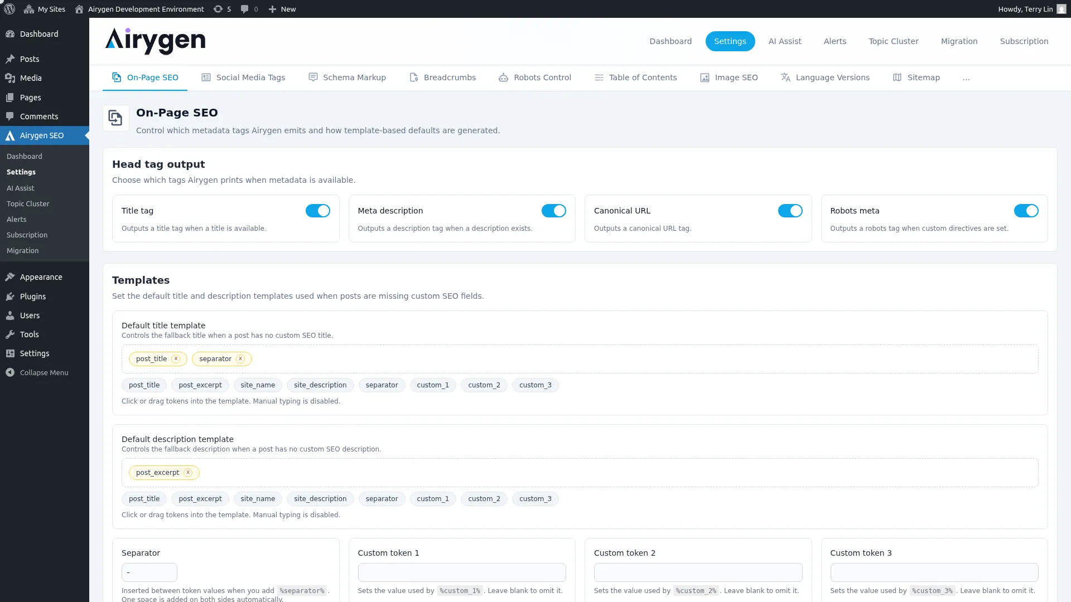Toggle Canonical URL output switch
This screenshot has height=602, width=1071.
point(790,211)
